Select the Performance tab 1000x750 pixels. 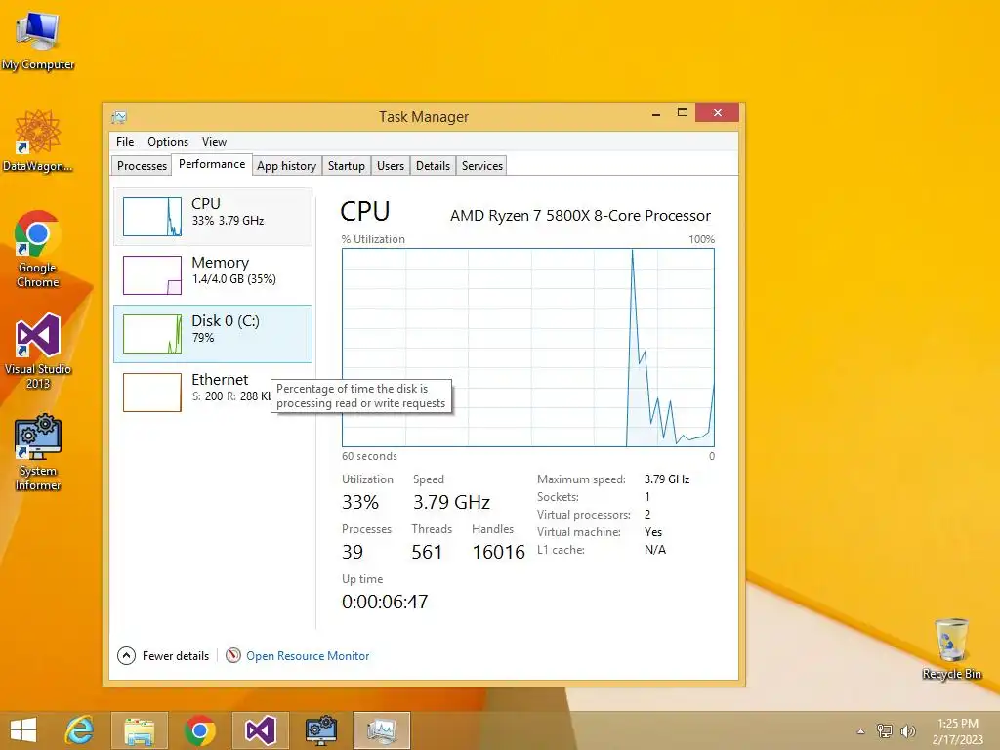click(212, 164)
